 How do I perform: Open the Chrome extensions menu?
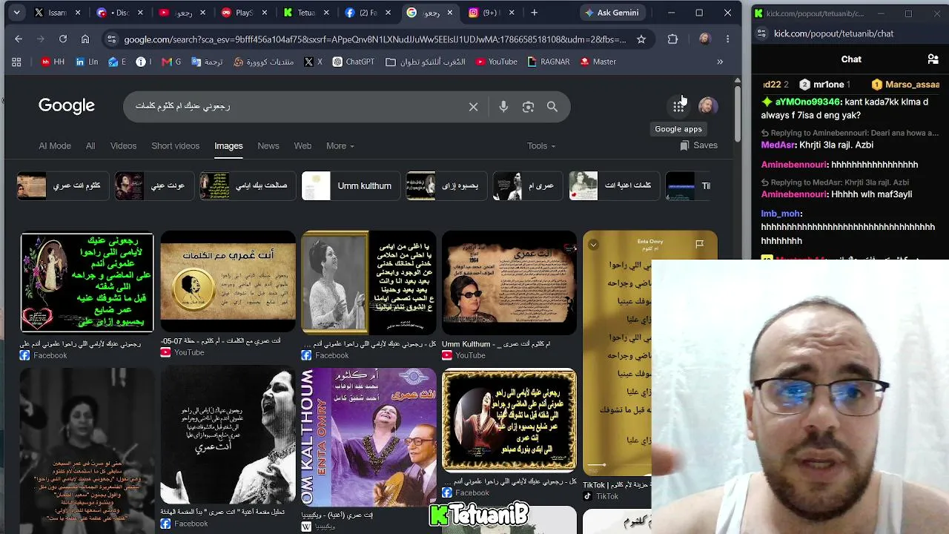tap(672, 39)
